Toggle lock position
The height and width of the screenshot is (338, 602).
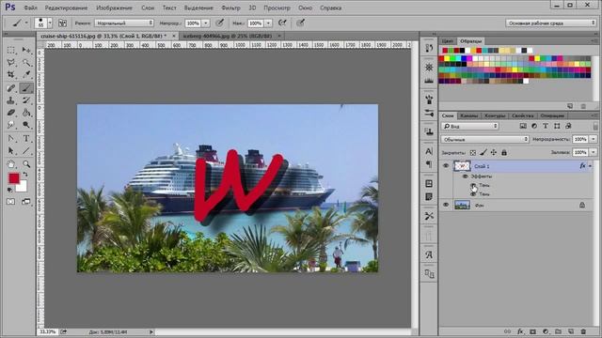[494, 152]
